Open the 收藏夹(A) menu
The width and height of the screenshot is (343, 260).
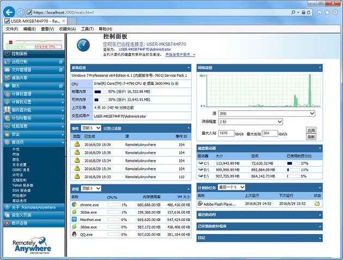(x=68, y=29)
